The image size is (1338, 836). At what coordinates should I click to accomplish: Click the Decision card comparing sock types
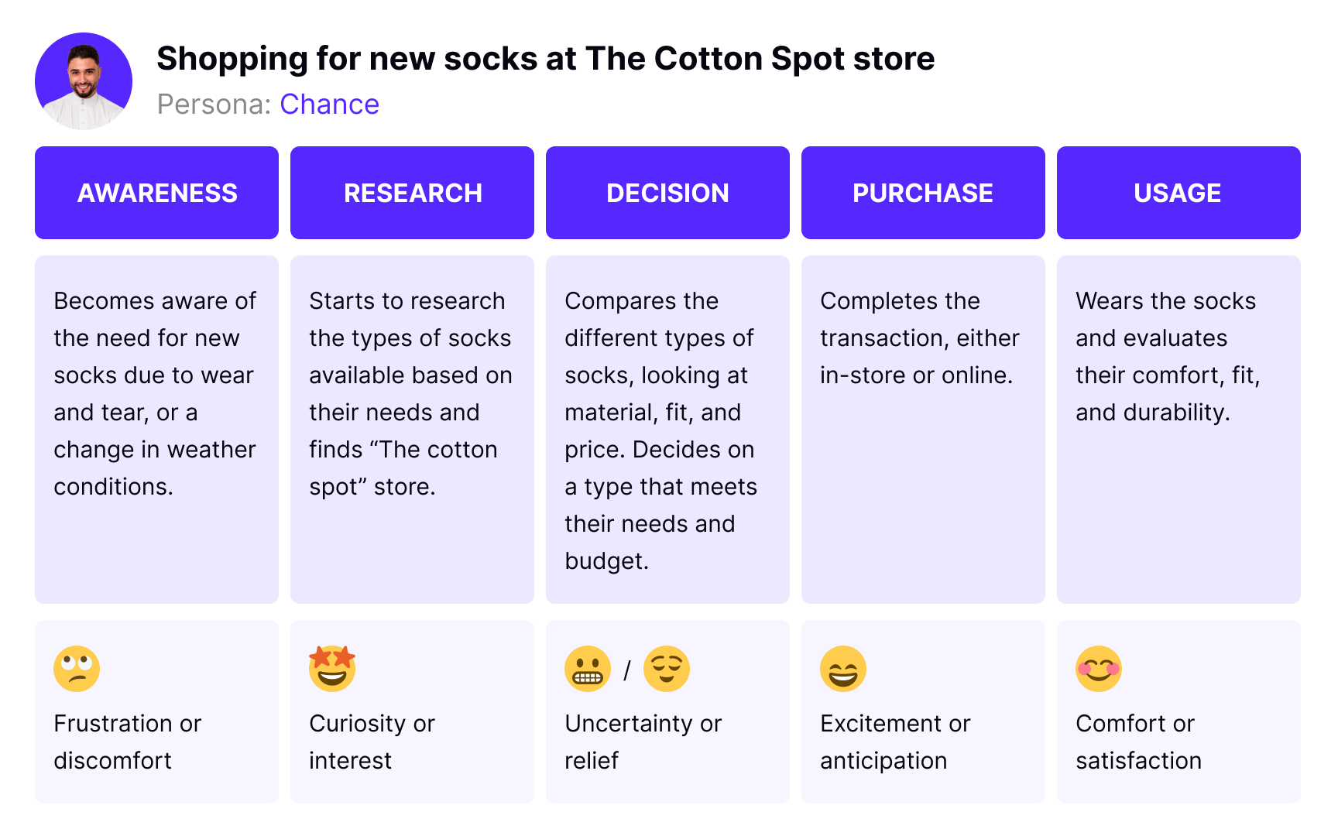pos(667,430)
